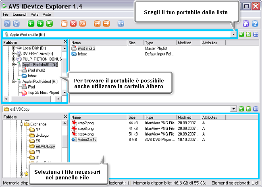Sort lower list by Type column
This screenshot has width=262, height=187.
(x=160, y=117)
